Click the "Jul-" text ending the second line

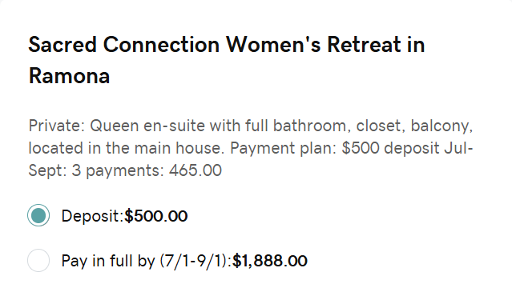point(458,148)
